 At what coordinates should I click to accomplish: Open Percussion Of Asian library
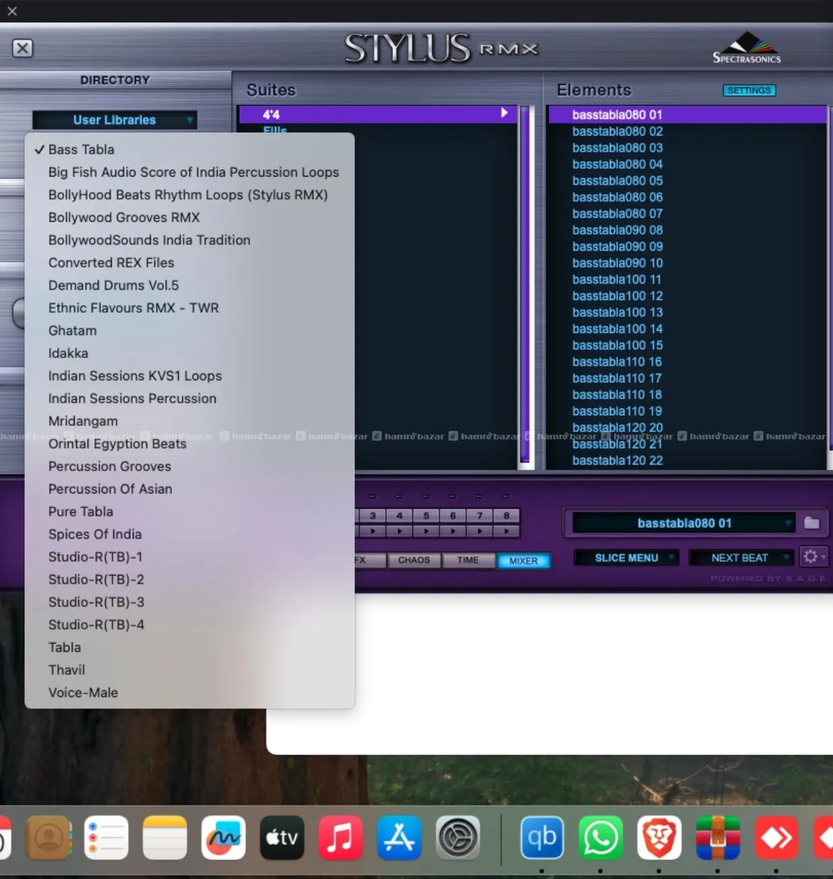point(189,489)
